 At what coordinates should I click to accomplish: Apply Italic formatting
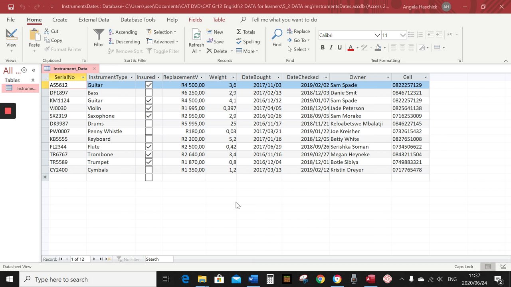coord(331,47)
